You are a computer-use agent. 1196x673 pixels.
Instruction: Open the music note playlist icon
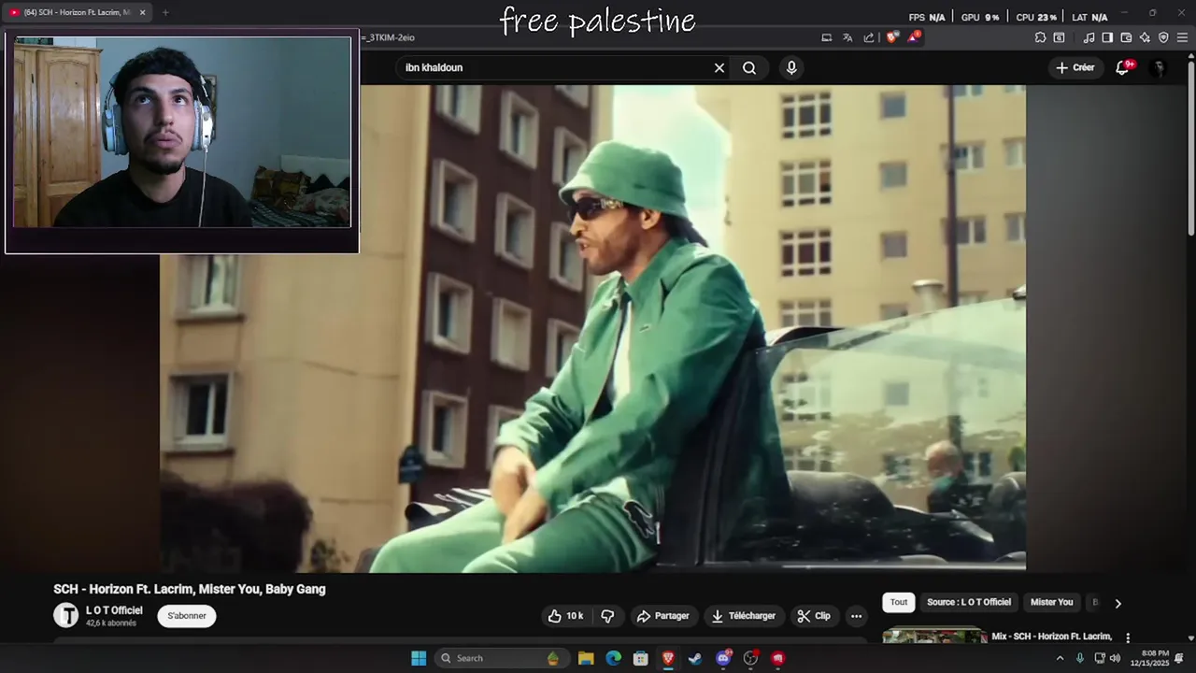tap(1089, 37)
